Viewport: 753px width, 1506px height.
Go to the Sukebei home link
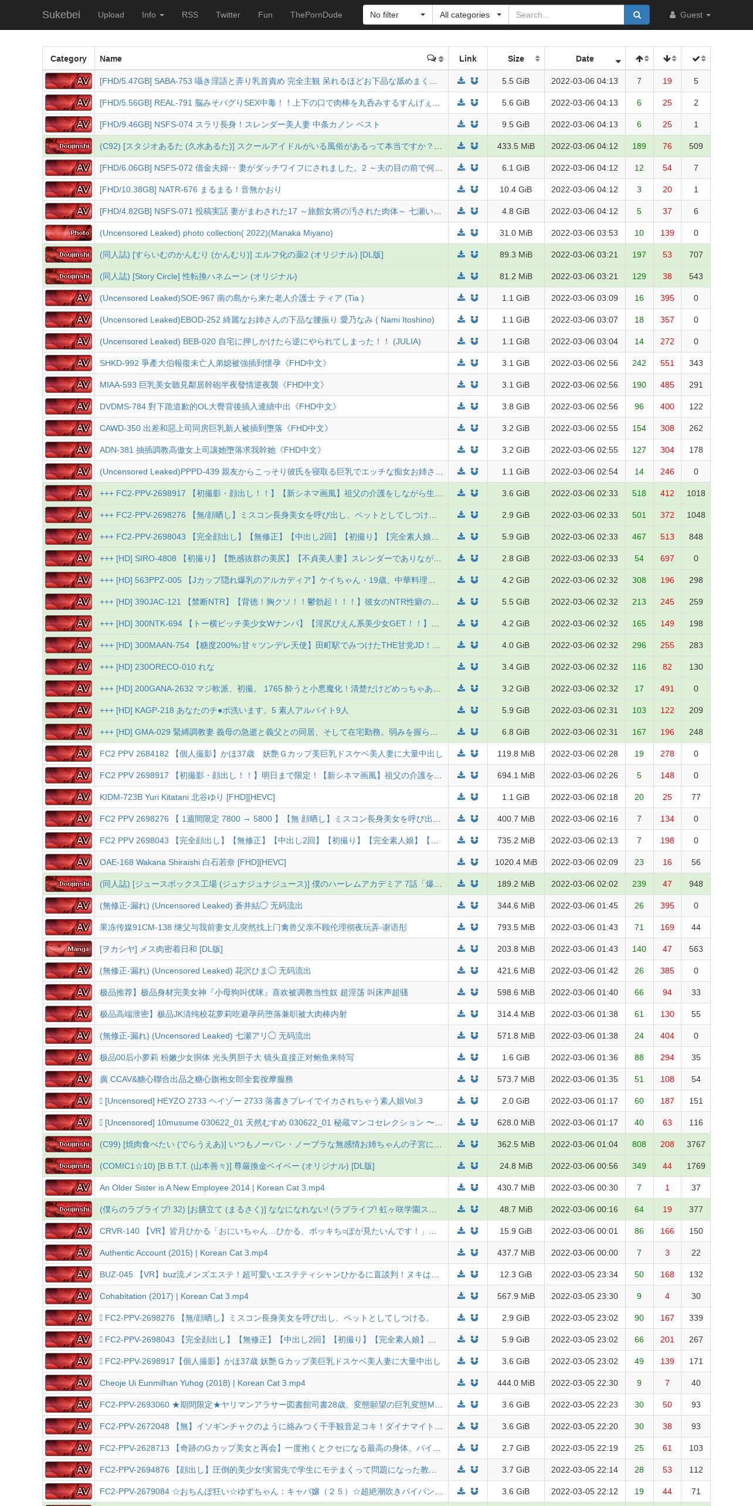[x=61, y=15]
